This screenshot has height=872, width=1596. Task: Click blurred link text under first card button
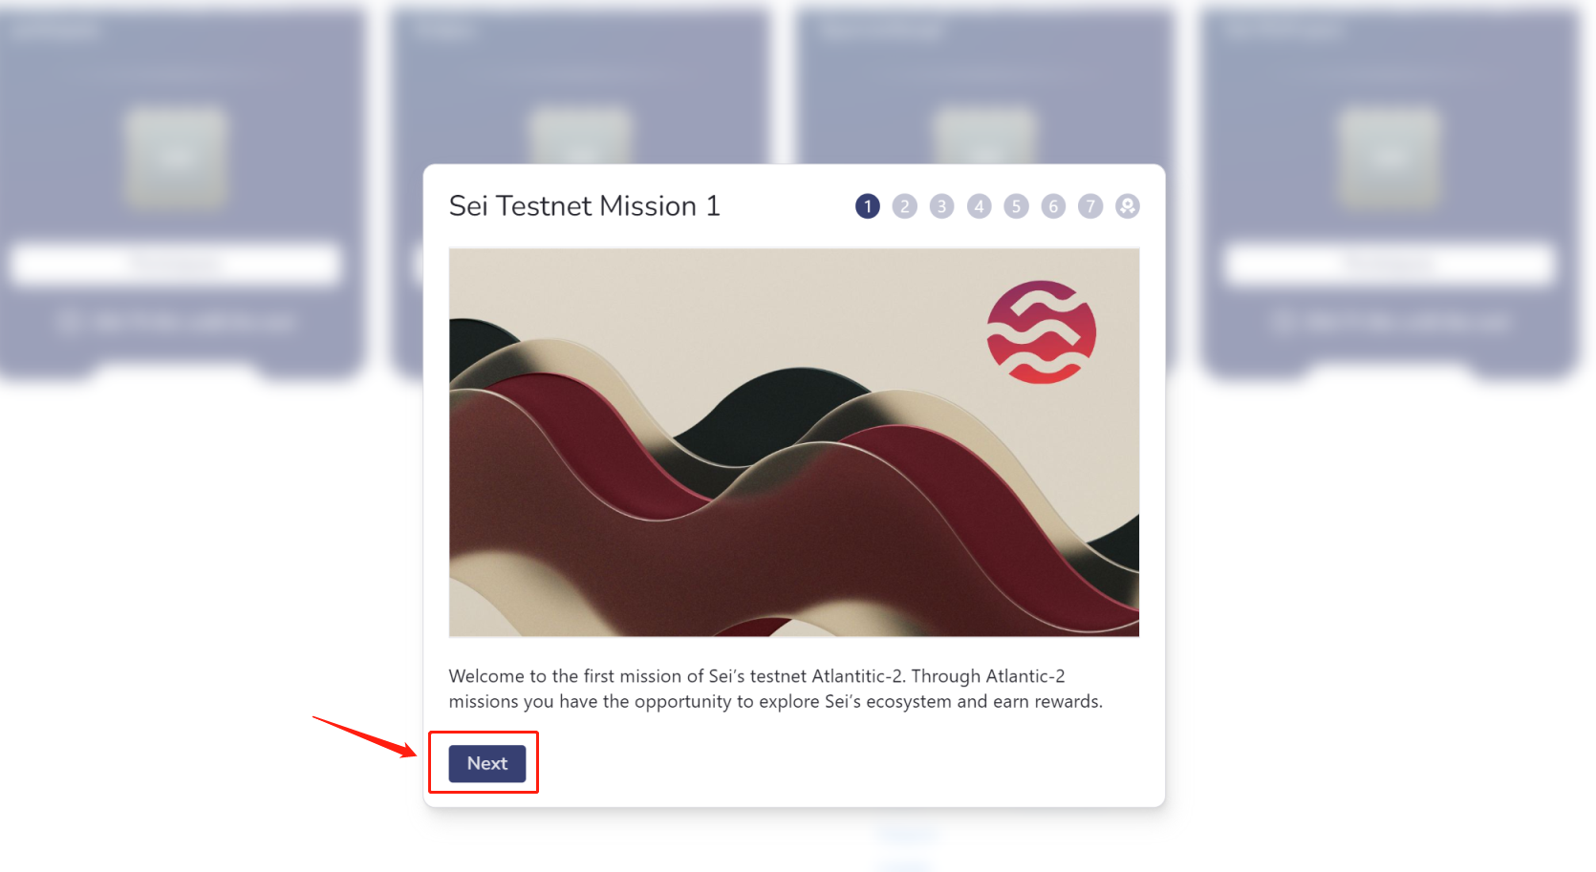pyautogui.click(x=177, y=323)
